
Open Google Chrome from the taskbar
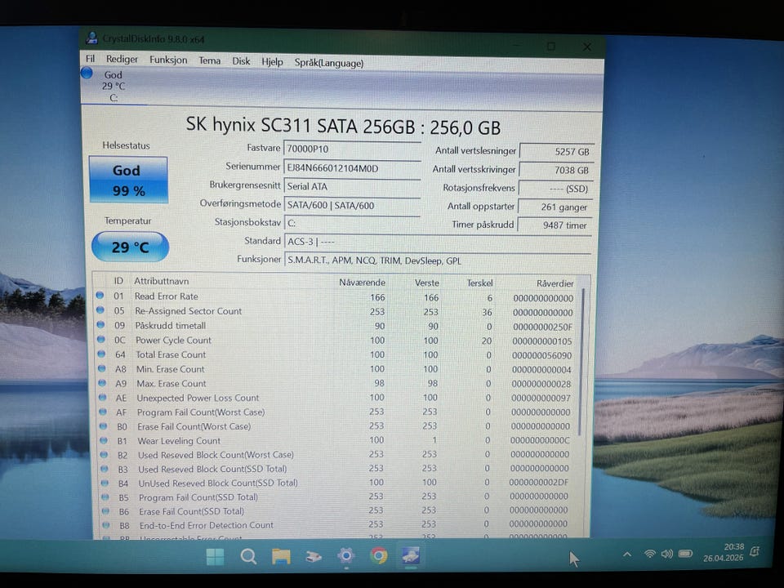pos(379,555)
